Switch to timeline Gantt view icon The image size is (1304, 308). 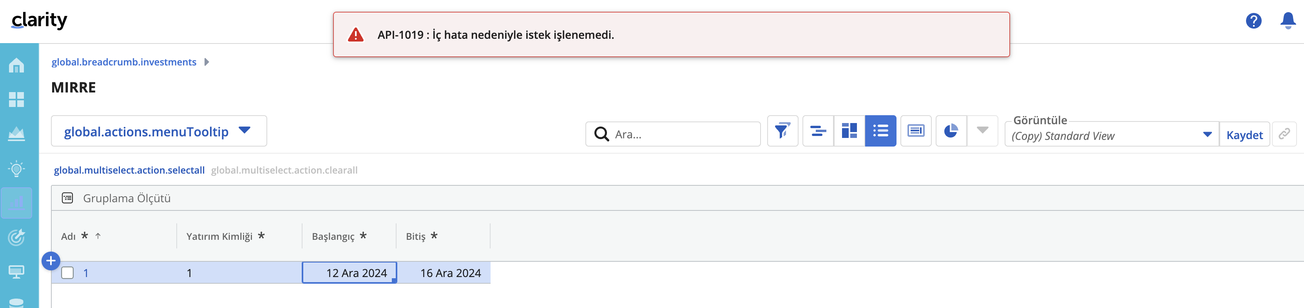click(818, 131)
